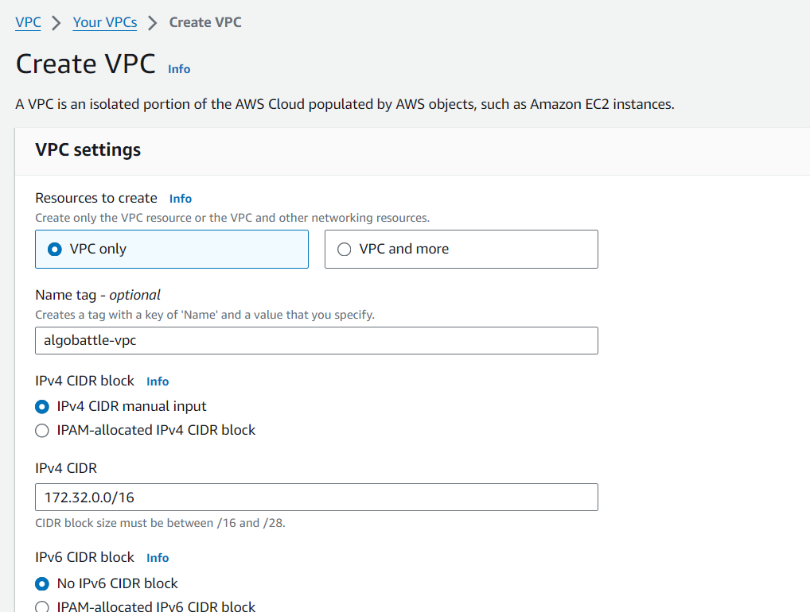Screen dimensions: 810x612
Task: Choose IPAM-allocated IPv6 CIDR block
Action: tap(41, 606)
